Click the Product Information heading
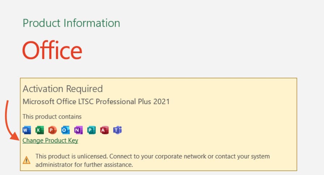Screen dimensions: 324x175 click(x=71, y=23)
